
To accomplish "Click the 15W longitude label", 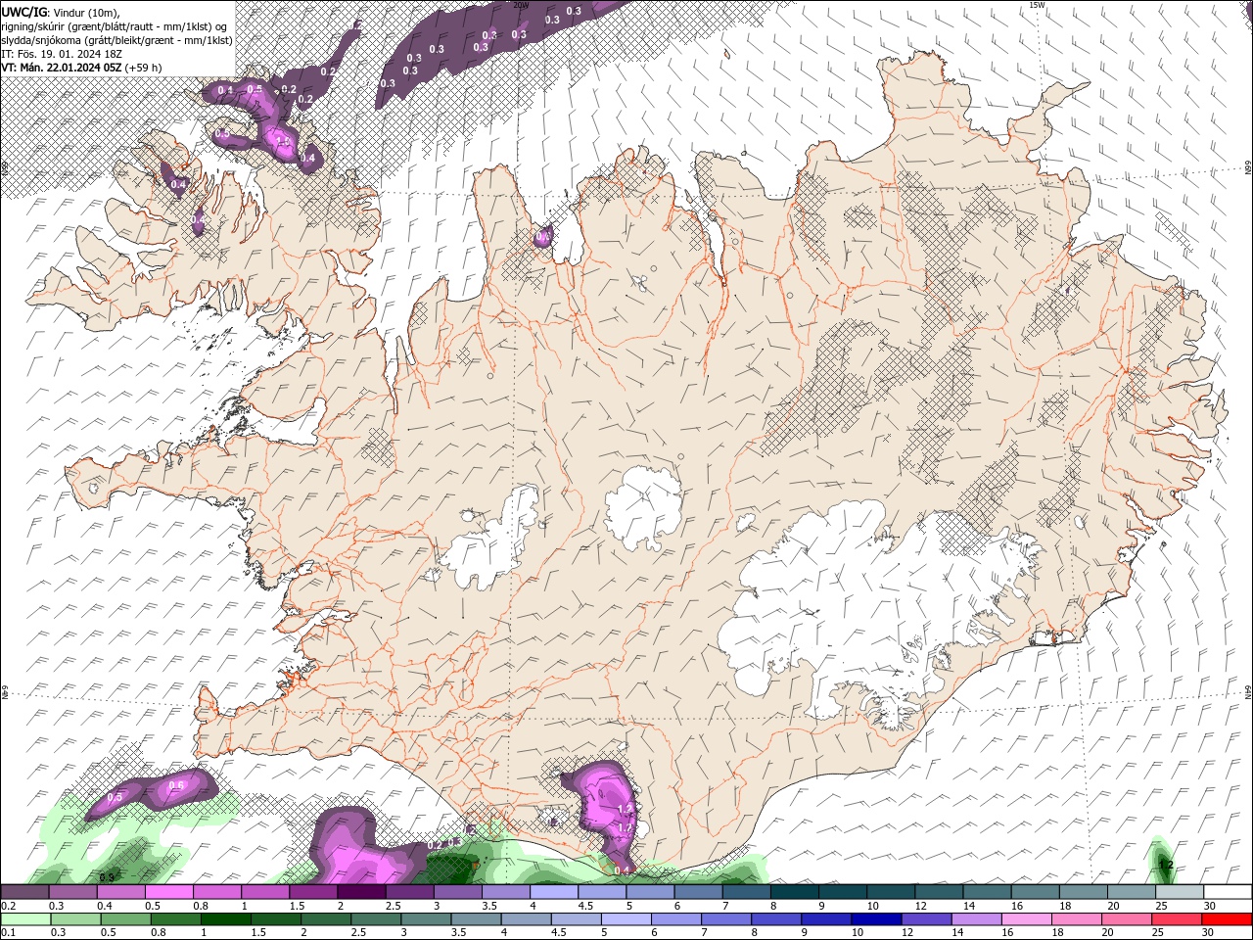I will [x=1037, y=5].
